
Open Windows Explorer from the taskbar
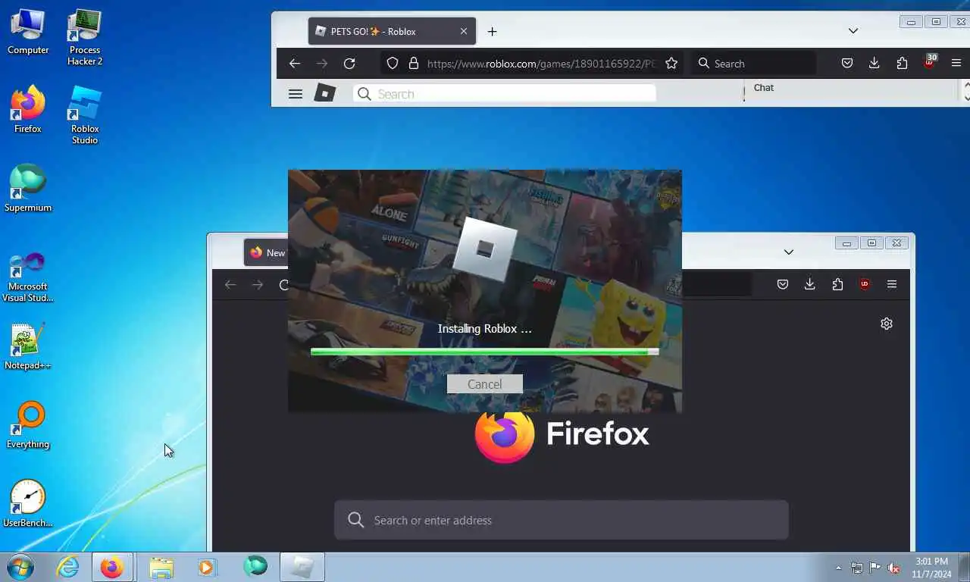point(161,567)
